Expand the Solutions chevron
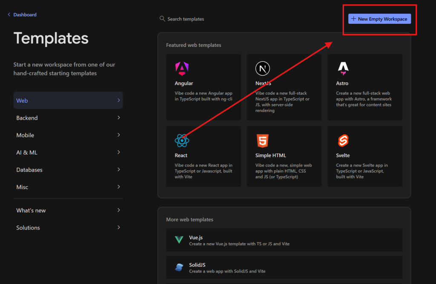 point(118,227)
